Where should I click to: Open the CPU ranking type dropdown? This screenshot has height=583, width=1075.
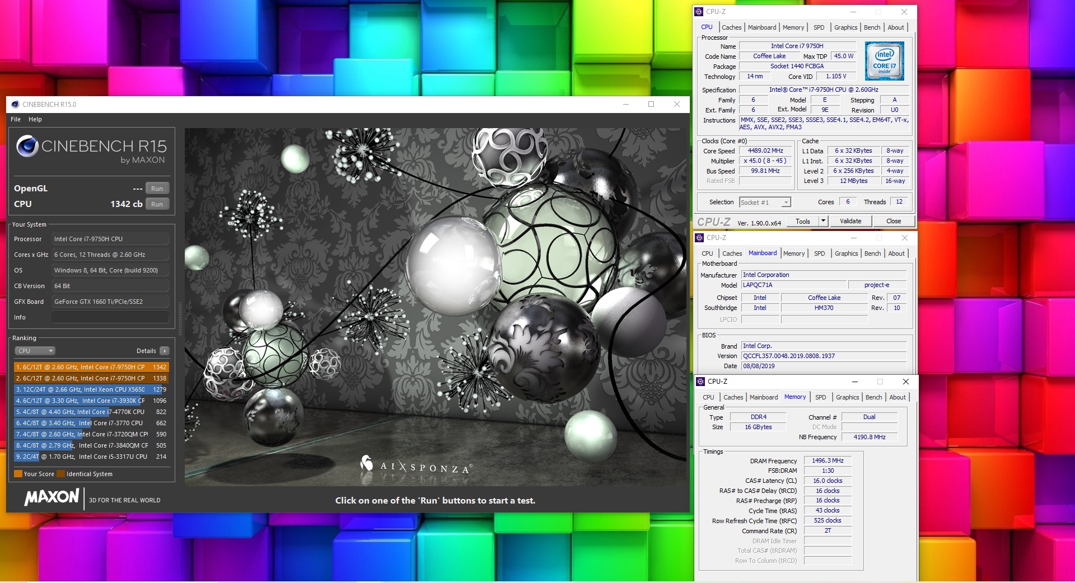click(x=35, y=351)
